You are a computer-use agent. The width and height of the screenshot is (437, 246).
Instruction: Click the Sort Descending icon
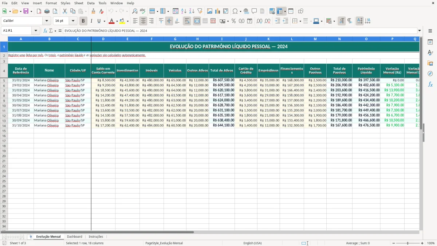coord(192,11)
